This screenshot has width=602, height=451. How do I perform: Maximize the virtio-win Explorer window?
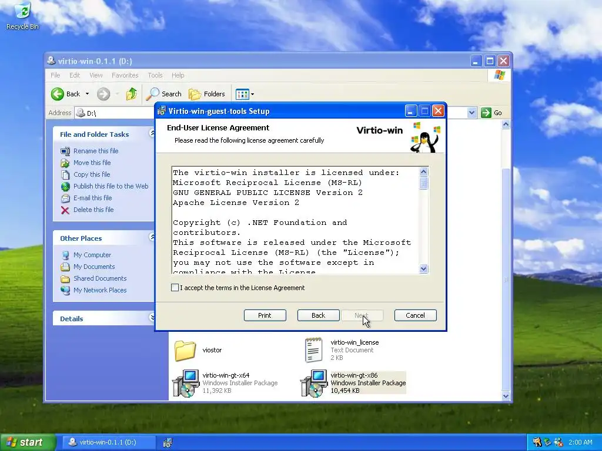click(490, 61)
